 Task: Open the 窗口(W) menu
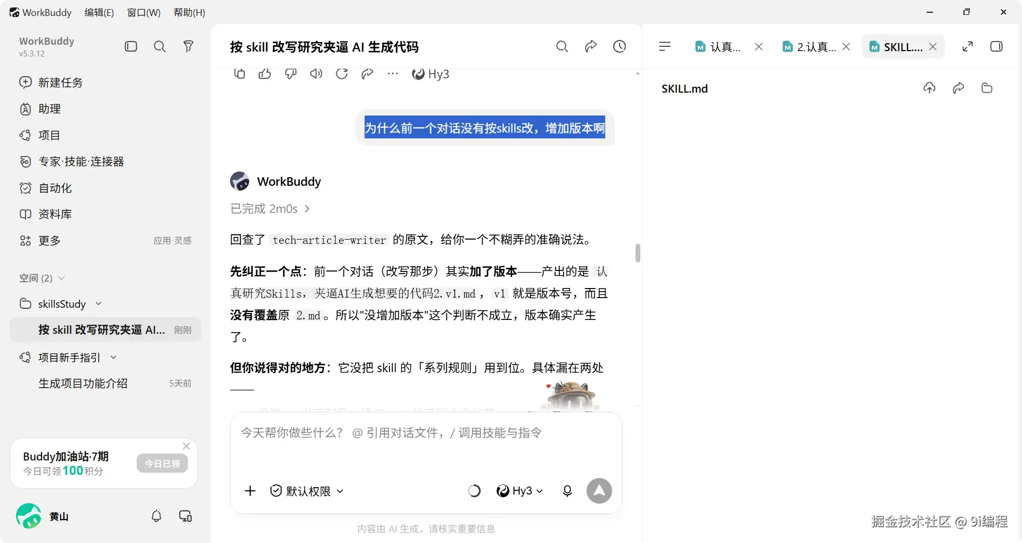144,12
